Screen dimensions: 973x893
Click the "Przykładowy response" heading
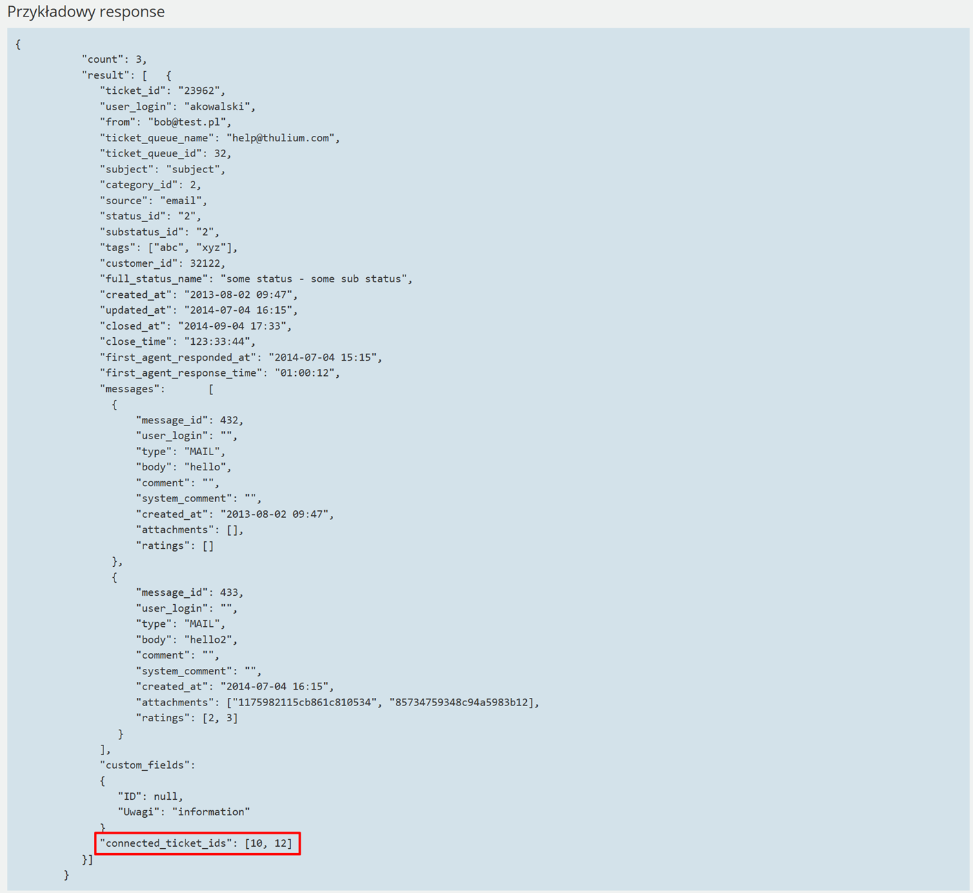click(86, 12)
